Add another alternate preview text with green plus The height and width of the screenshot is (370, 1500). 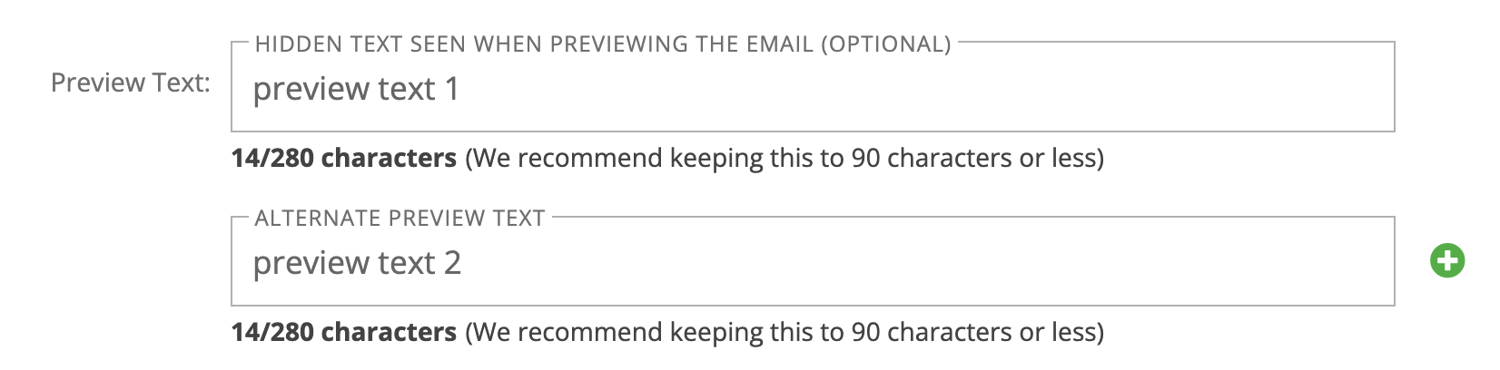[1447, 262]
